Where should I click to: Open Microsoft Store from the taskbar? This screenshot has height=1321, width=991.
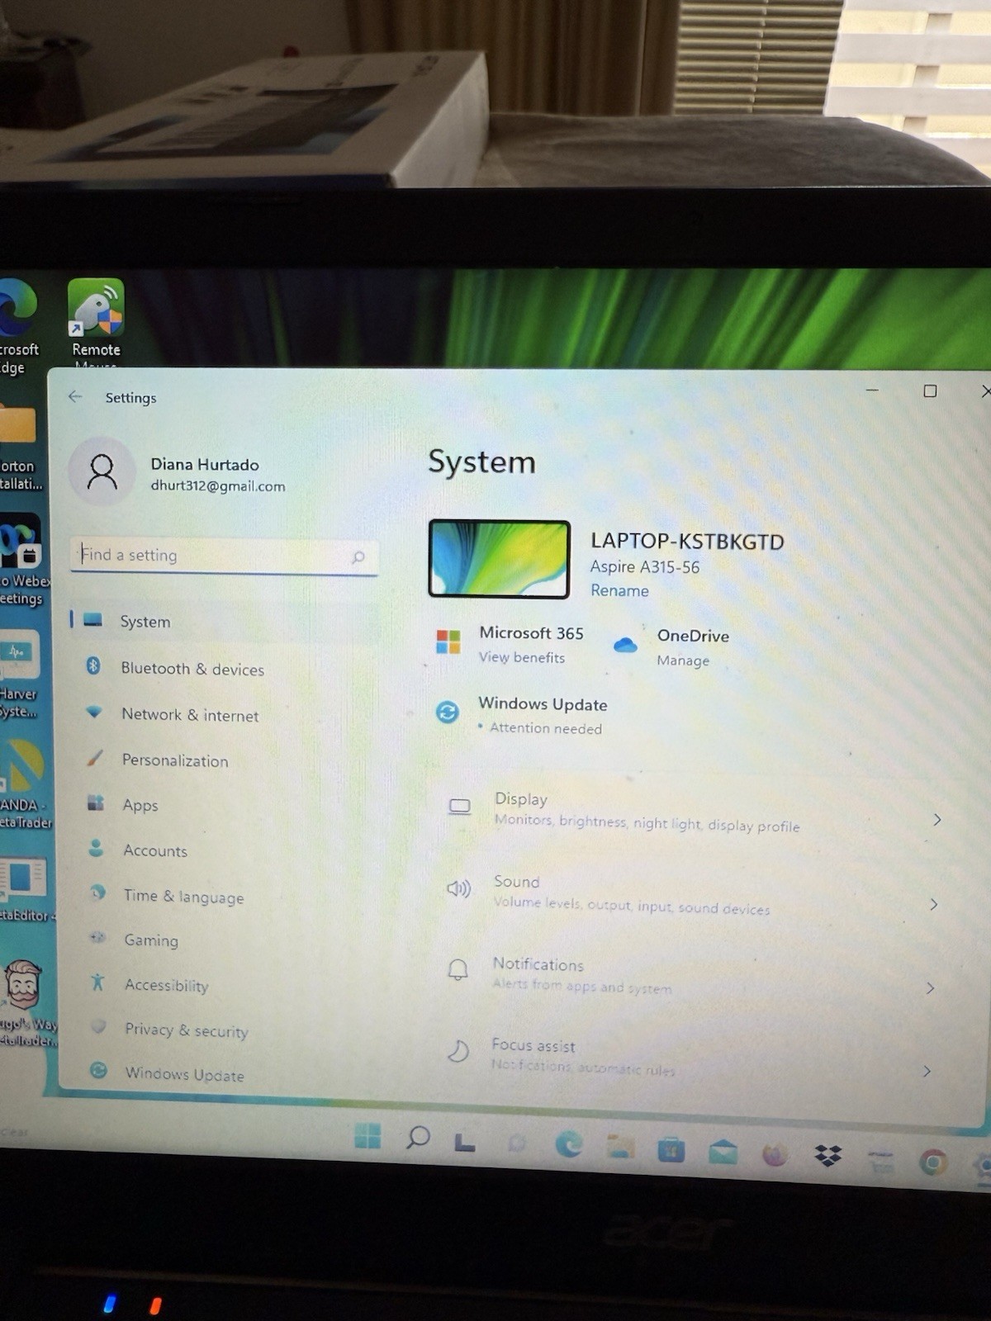coord(671,1149)
